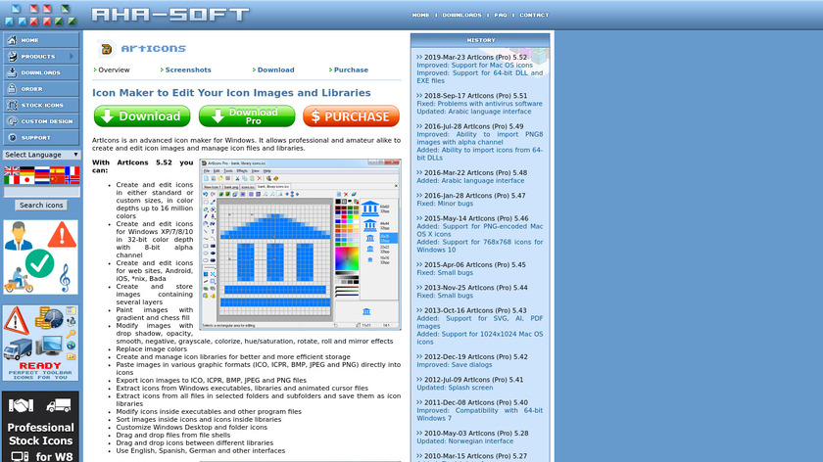Click the HISTORY panel header
The height and width of the screenshot is (462, 823).
click(x=480, y=40)
